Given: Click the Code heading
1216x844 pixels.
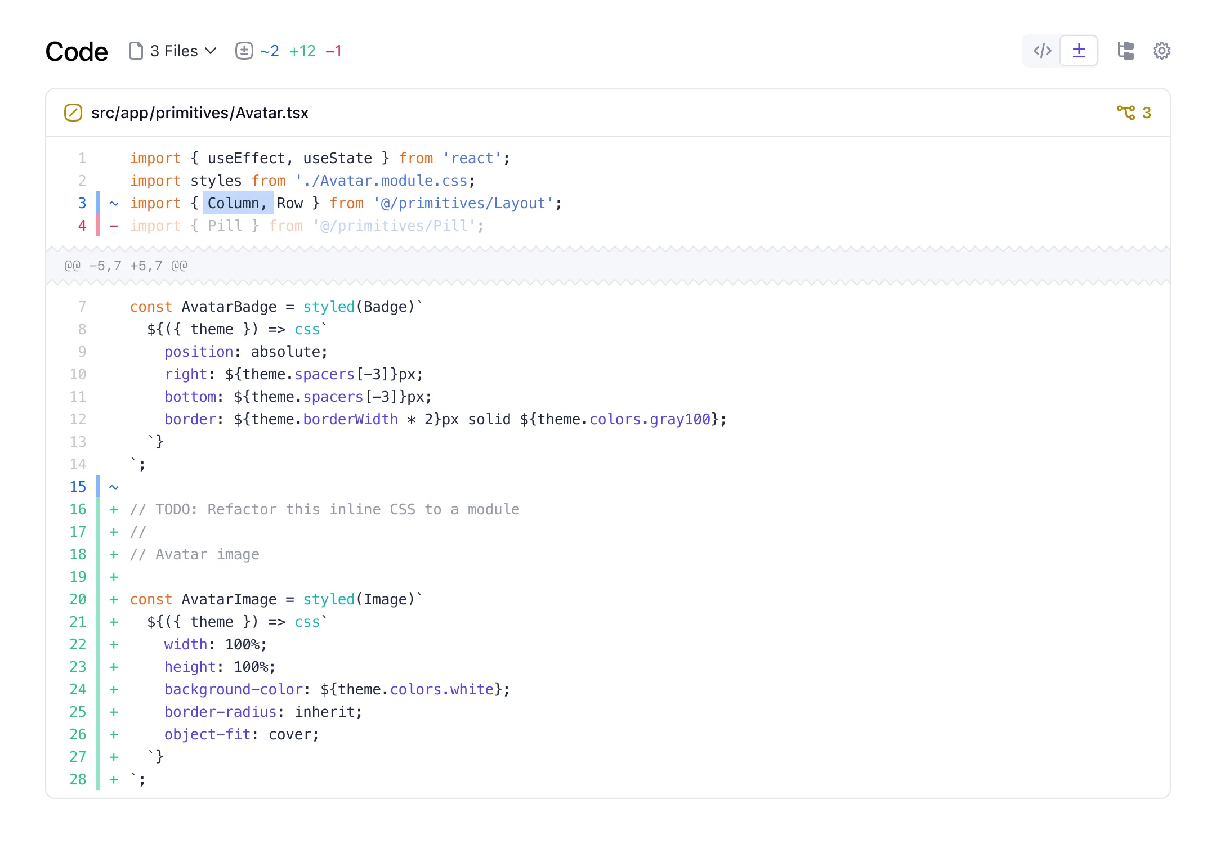Looking at the screenshot, I should click(x=77, y=51).
